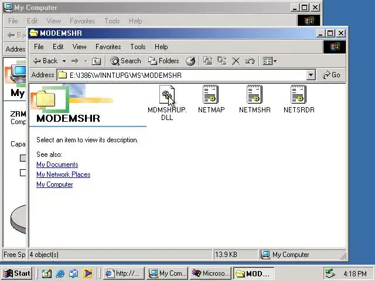Open the Help menu in My Computer window

[135, 21]
